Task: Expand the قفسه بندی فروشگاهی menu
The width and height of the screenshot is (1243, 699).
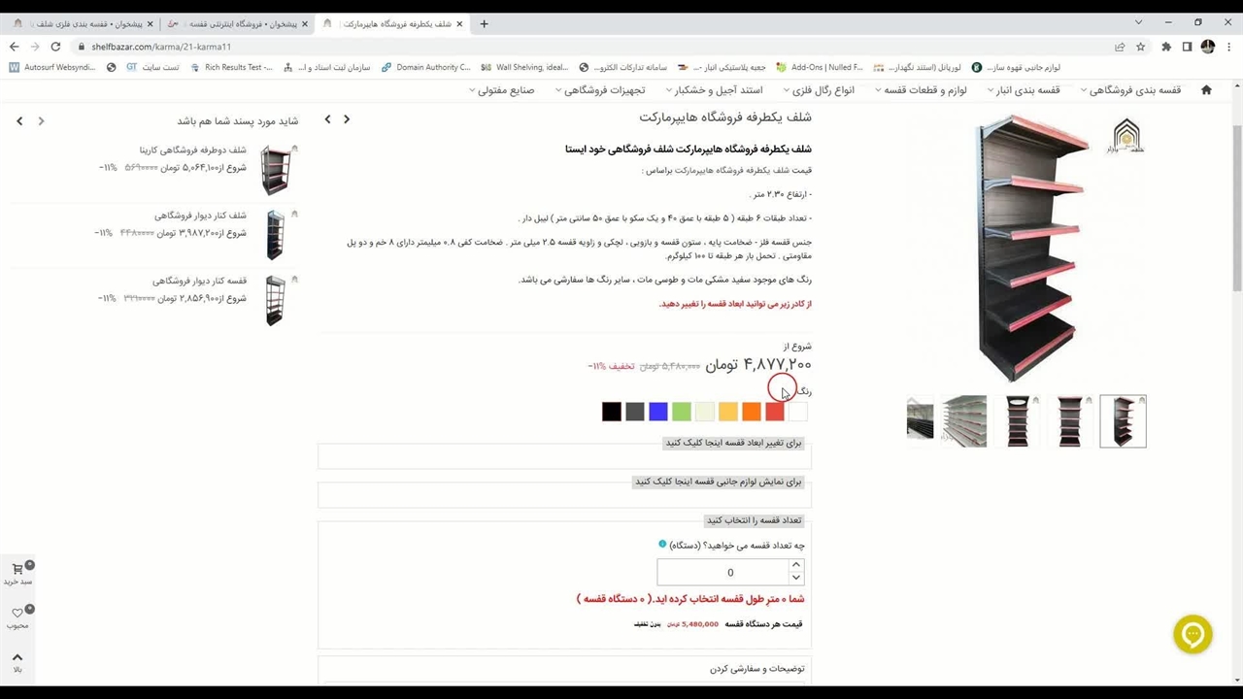Action: [x=1131, y=90]
